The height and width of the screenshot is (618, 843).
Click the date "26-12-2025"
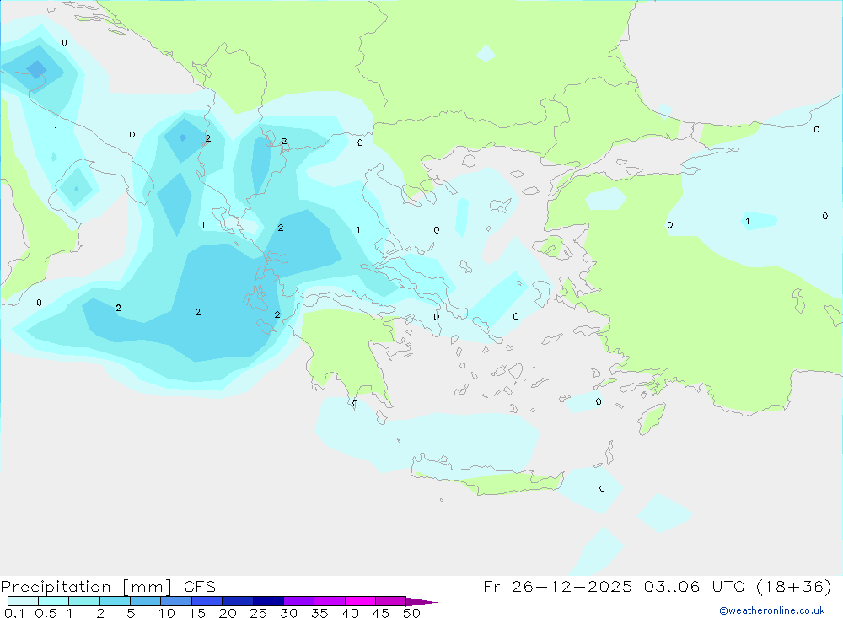coord(572,587)
